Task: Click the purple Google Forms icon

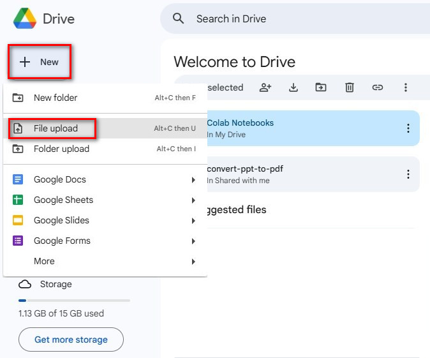Action: [18, 241]
